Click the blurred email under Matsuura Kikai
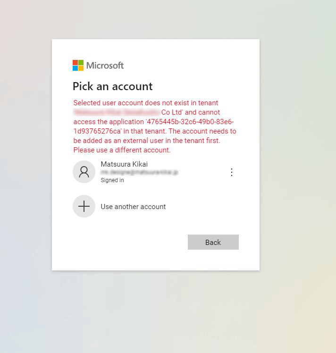 [139, 172]
